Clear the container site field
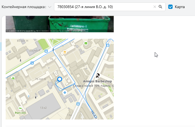This screenshot has height=127, width=195. coord(155,7)
